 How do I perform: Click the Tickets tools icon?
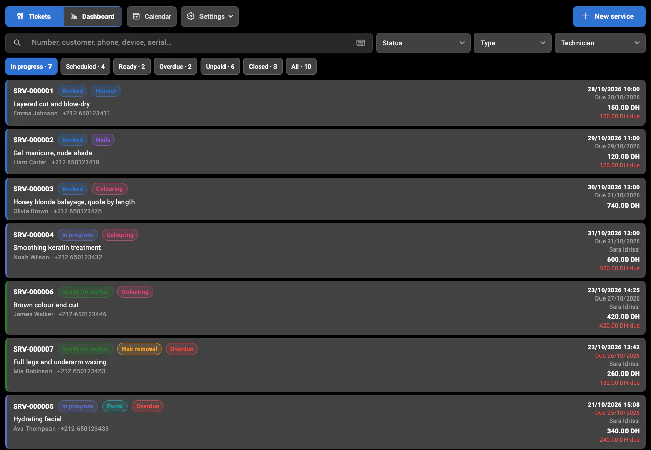[20, 16]
